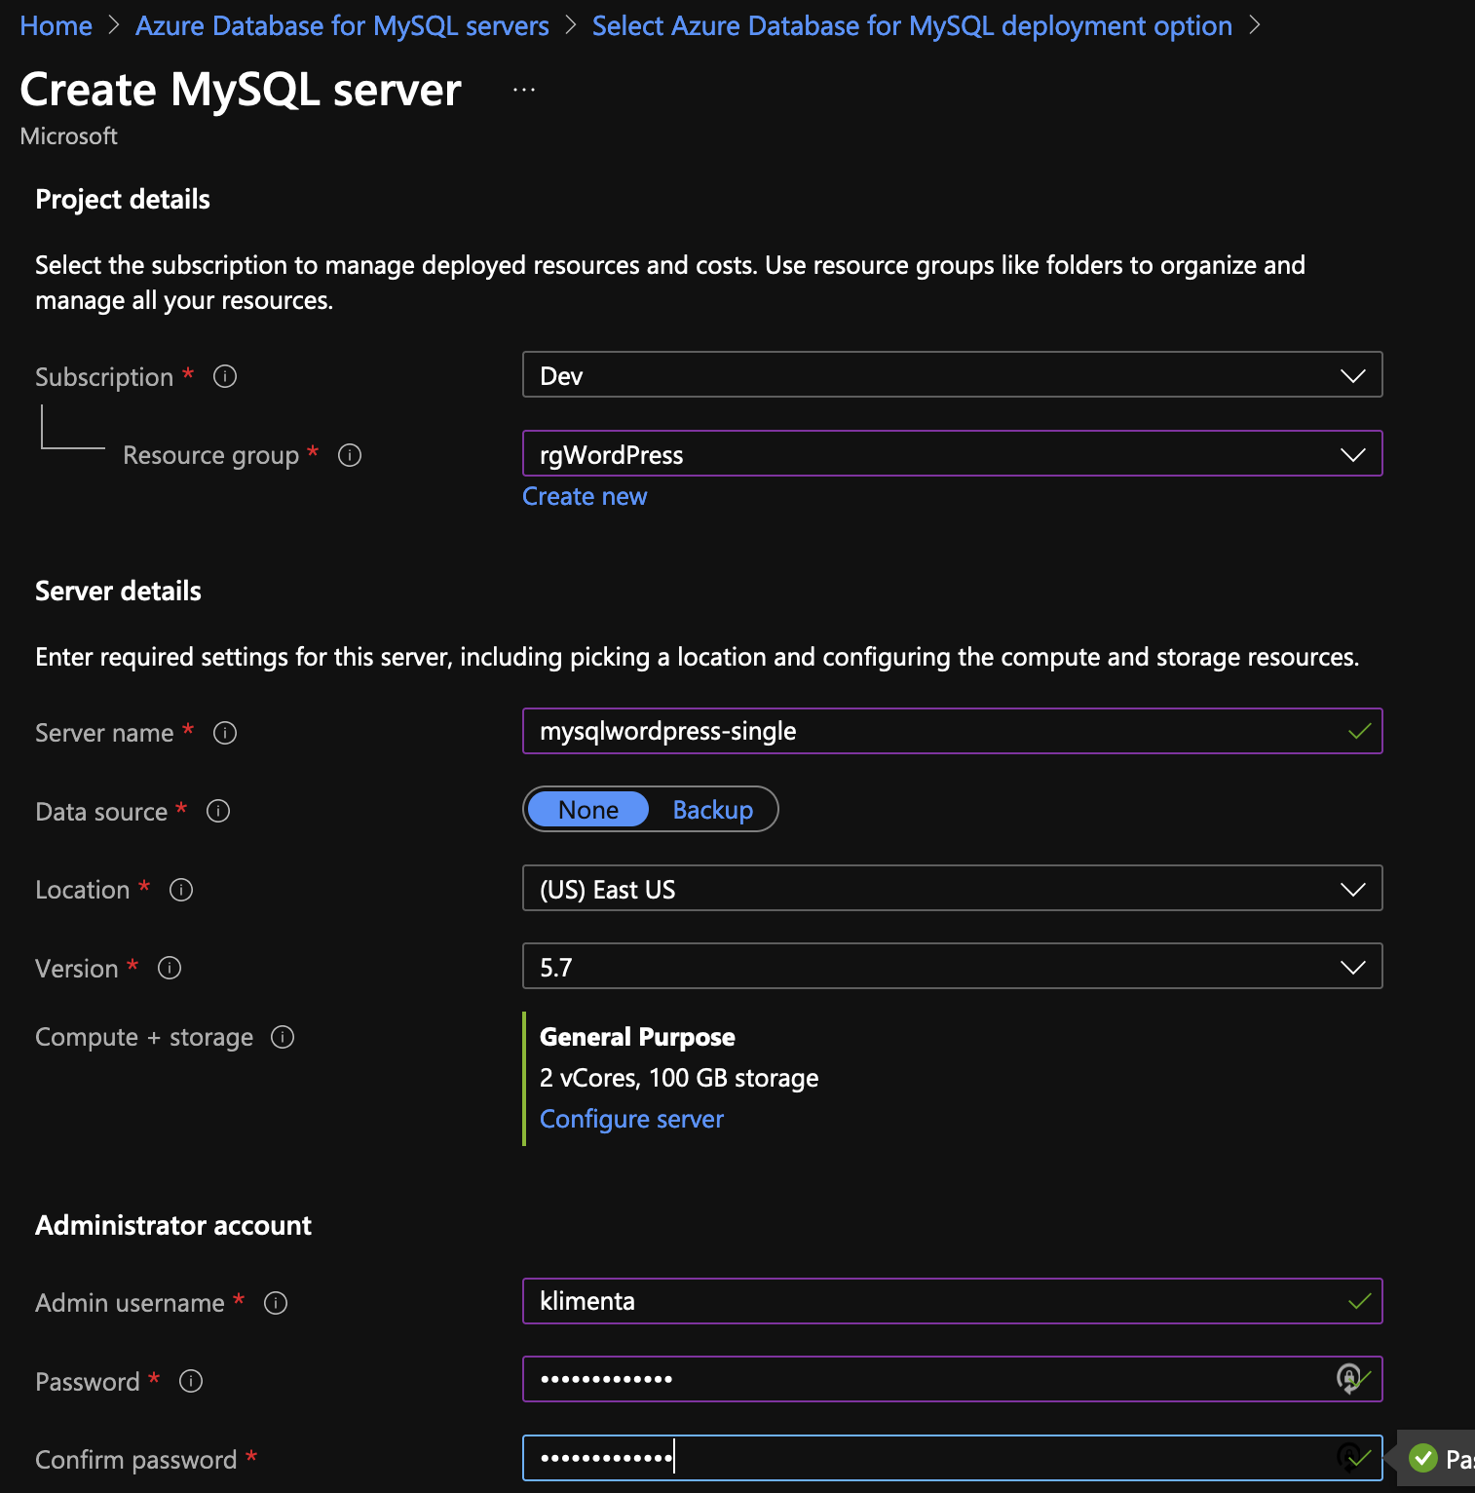Open the Version dropdown showing 5.7
Viewport: 1475px width, 1493px height.
tap(953, 967)
